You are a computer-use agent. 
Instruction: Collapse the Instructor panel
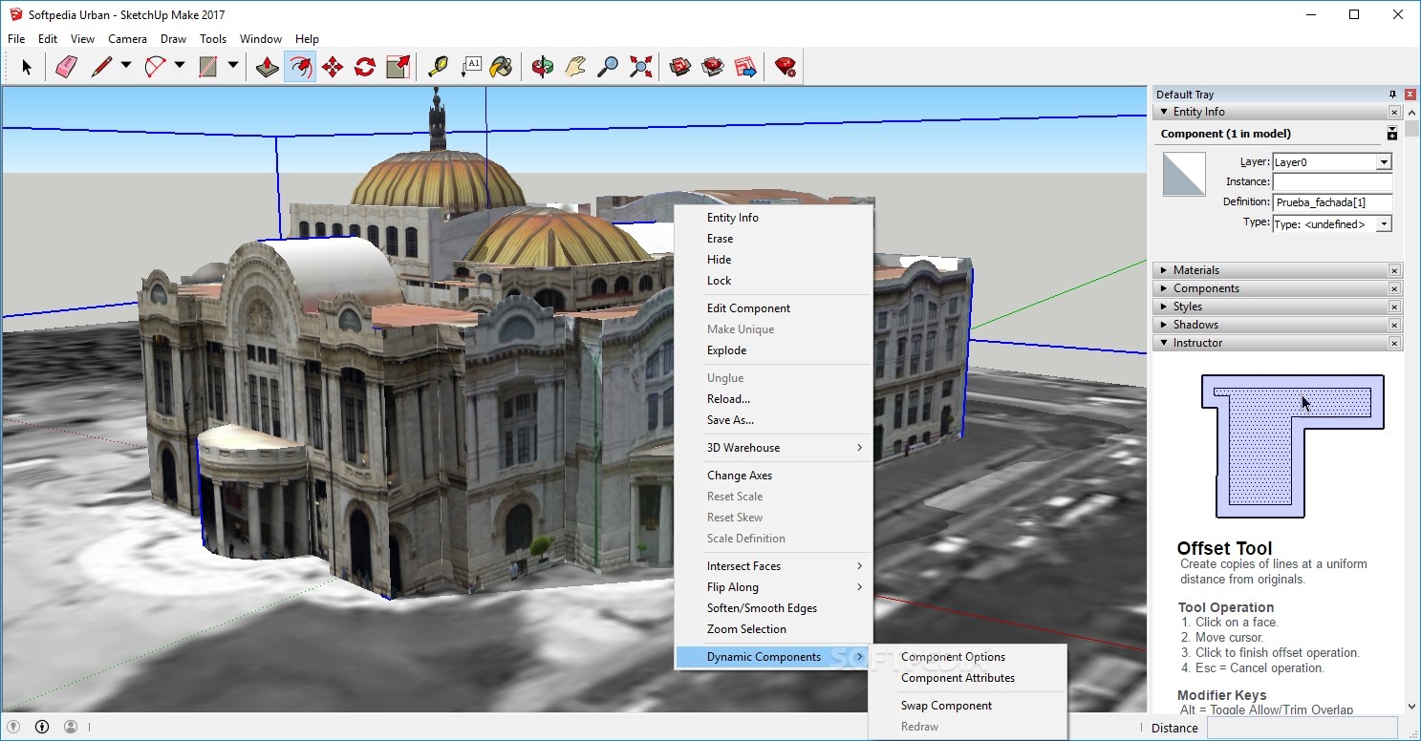pos(1164,343)
